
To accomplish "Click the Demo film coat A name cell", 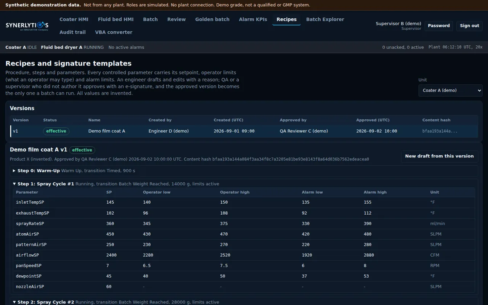I will 107,131.
